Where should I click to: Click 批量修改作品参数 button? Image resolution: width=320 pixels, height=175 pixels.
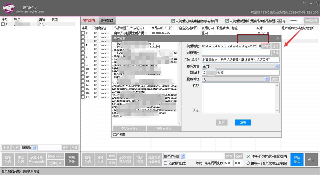click(x=154, y=160)
